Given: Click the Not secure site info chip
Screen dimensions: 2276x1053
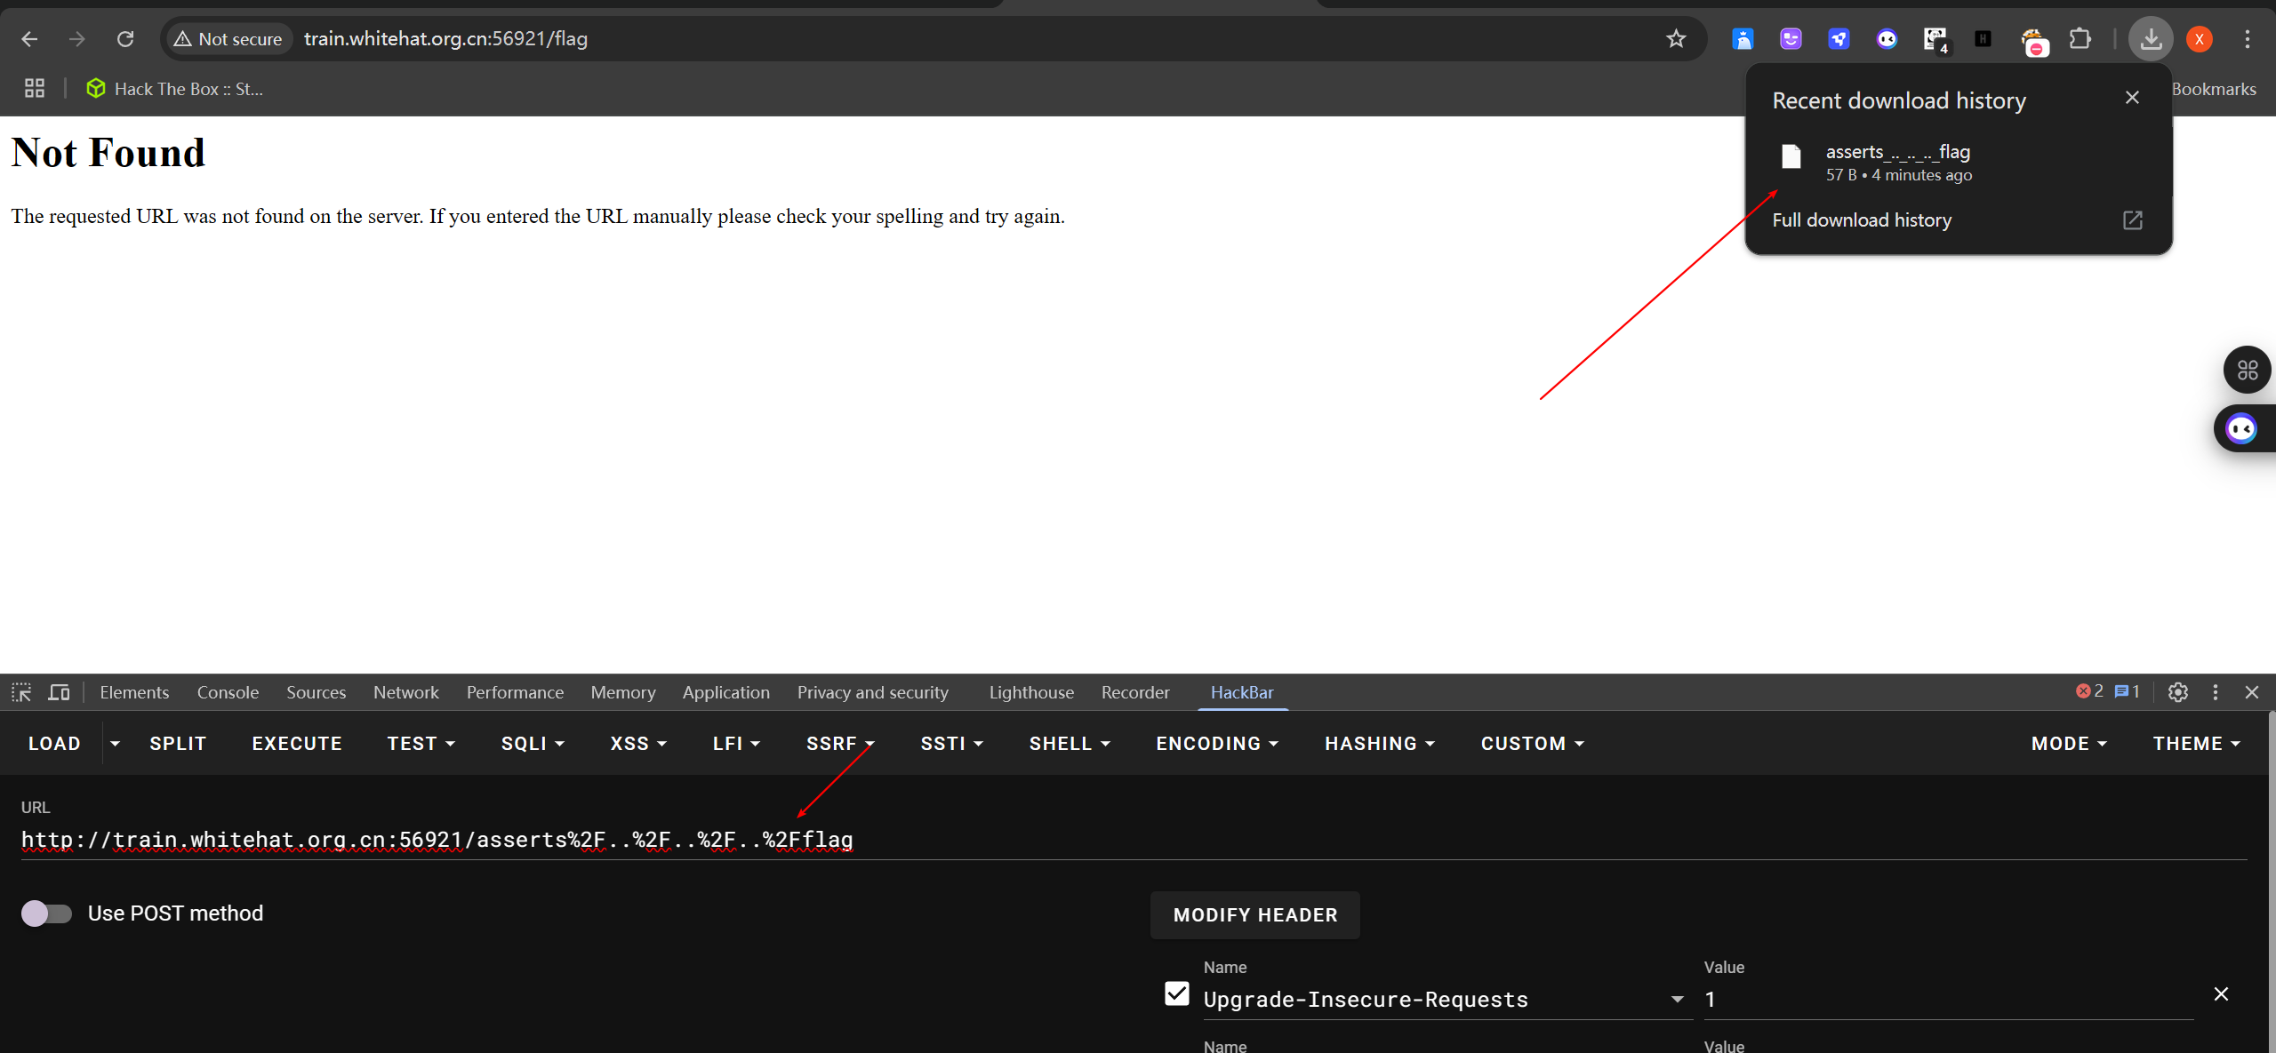Looking at the screenshot, I should tap(229, 39).
